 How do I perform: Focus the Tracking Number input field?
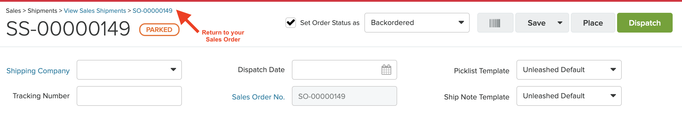(129, 96)
